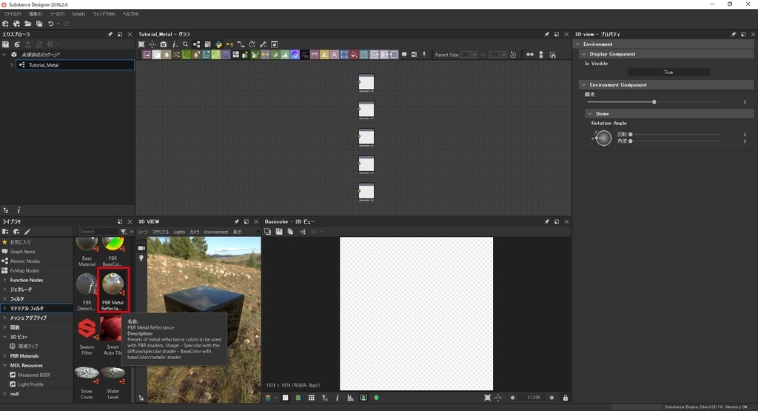Toggle color channel display in 2D view
The width and height of the screenshot is (758, 411).
298,398
